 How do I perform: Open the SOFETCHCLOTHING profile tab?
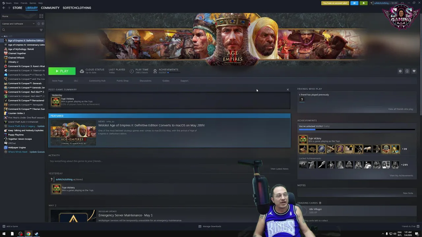click(77, 8)
